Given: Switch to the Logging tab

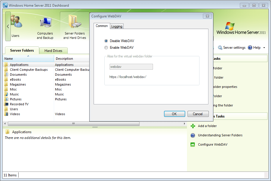Looking at the screenshot, I should pos(116,26).
